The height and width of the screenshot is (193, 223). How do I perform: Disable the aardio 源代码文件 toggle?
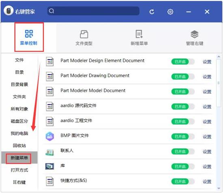pyautogui.click(x=183, y=107)
